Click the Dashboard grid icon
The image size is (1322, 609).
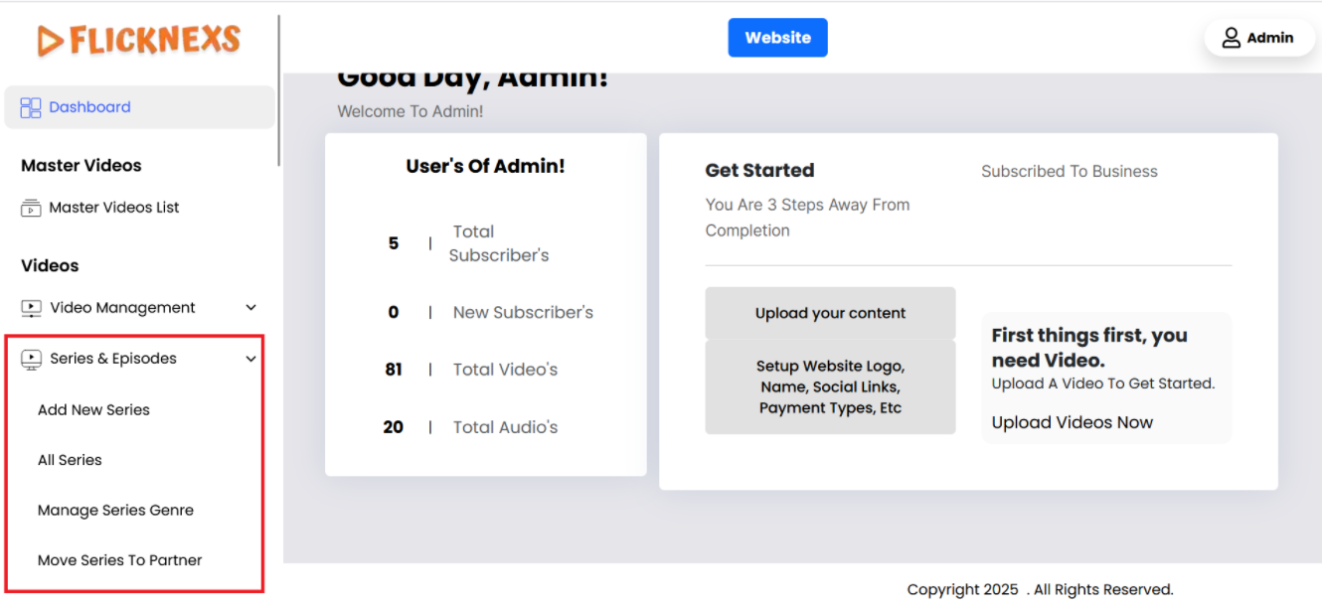click(31, 107)
